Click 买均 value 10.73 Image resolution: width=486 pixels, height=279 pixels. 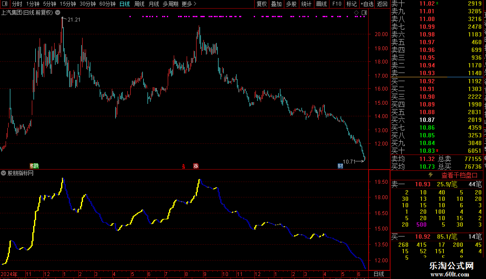[427, 167]
